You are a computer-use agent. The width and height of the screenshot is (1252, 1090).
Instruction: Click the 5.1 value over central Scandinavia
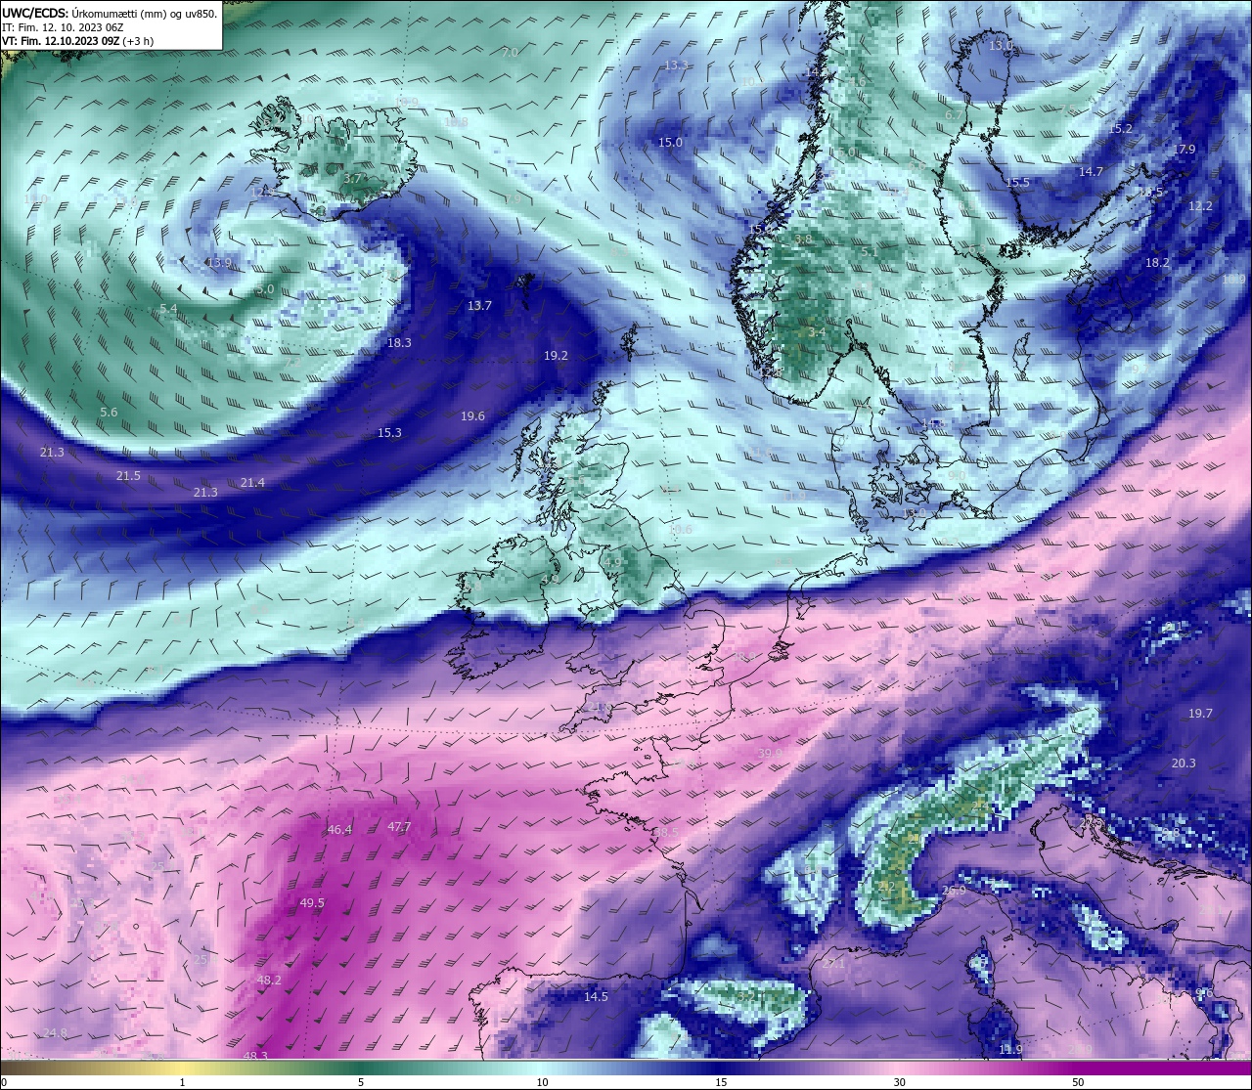[869, 252]
